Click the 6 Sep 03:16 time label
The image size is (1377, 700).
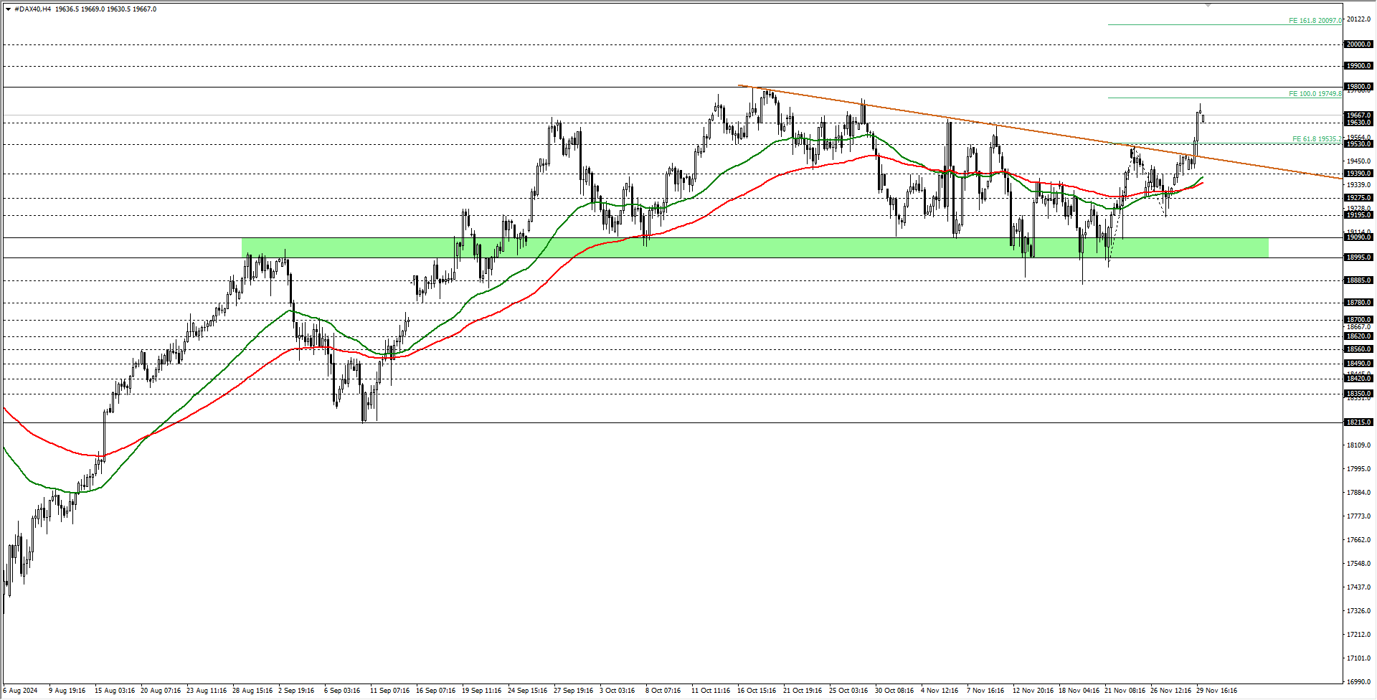[342, 691]
